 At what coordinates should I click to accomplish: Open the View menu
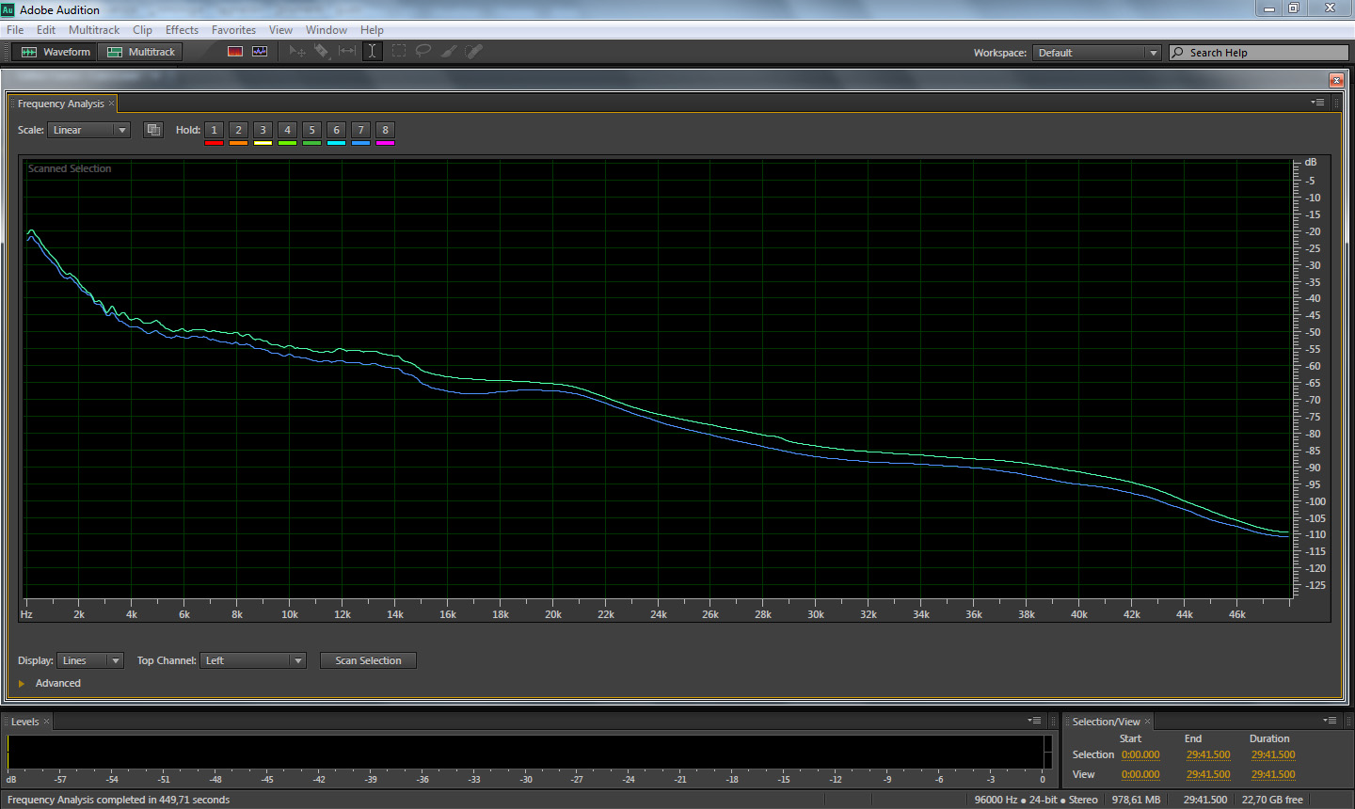point(280,30)
